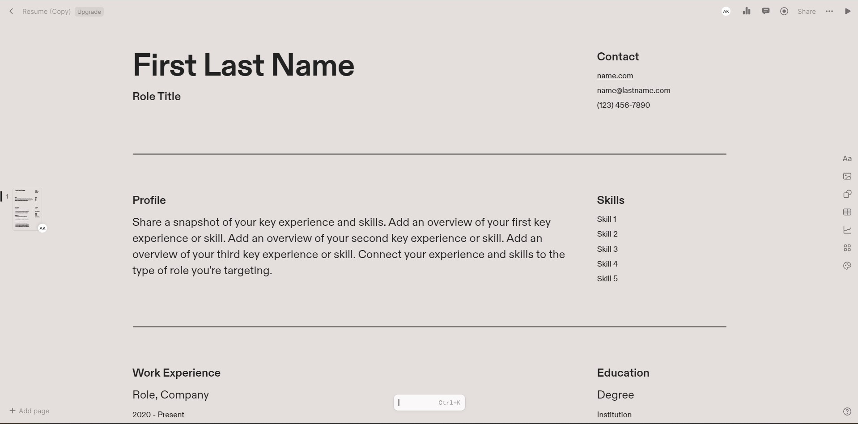The height and width of the screenshot is (424, 858).
Task: Open the help question mark icon
Action: coord(847,411)
